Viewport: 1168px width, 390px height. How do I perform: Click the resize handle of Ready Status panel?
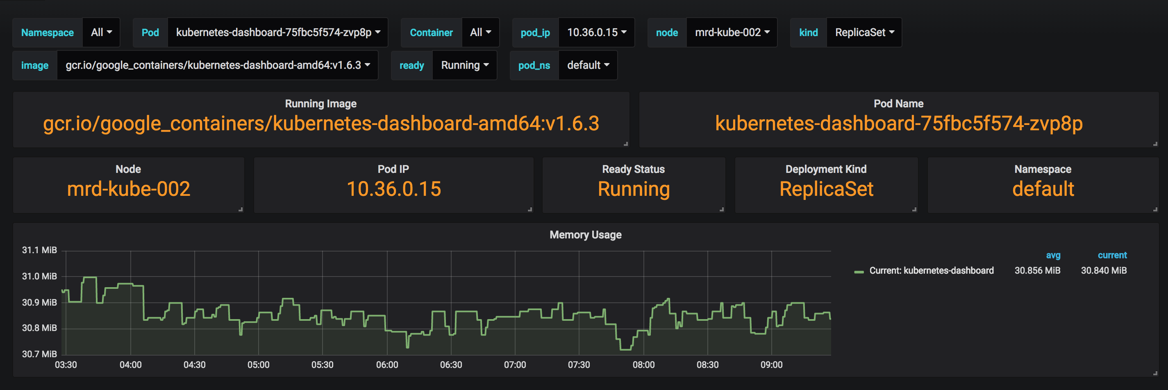coord(721,209)
